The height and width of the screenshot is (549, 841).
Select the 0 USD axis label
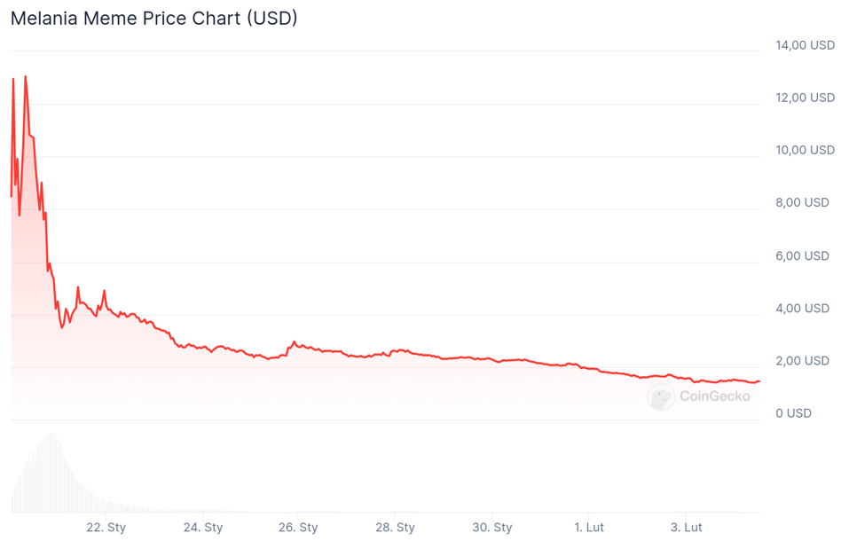793,412
